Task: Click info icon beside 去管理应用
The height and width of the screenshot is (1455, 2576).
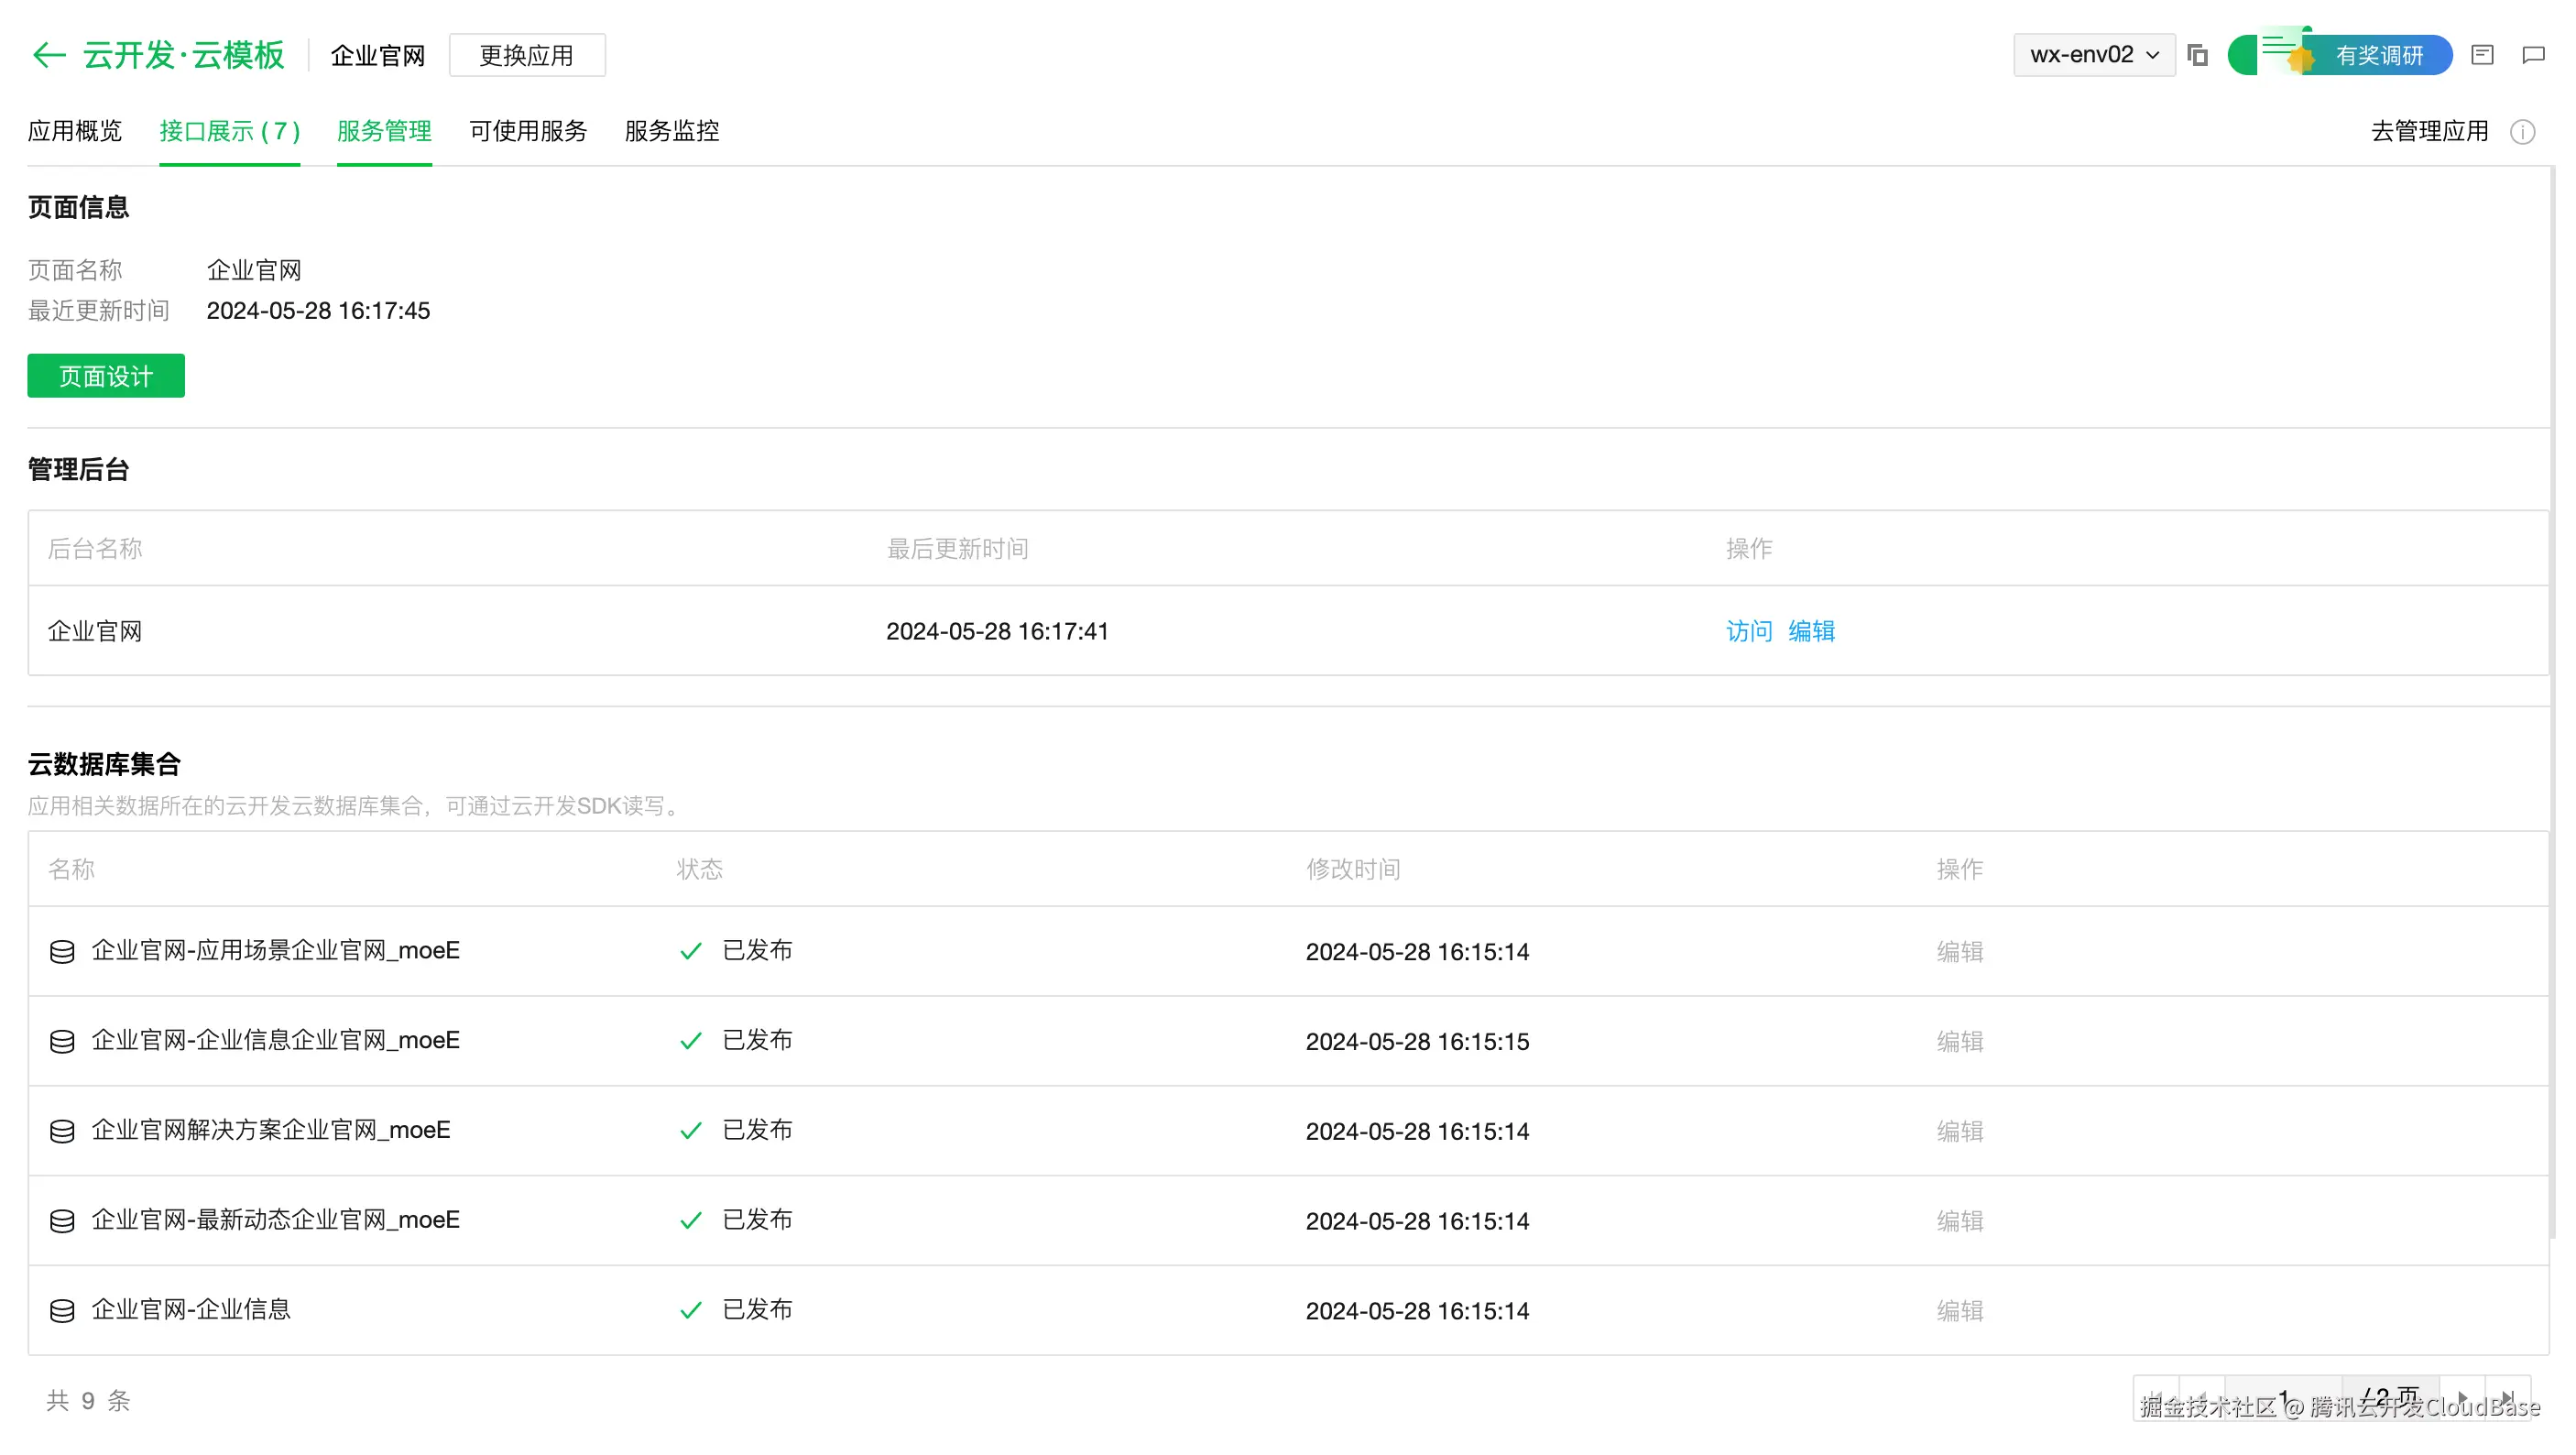Action: coord(2522,132)
